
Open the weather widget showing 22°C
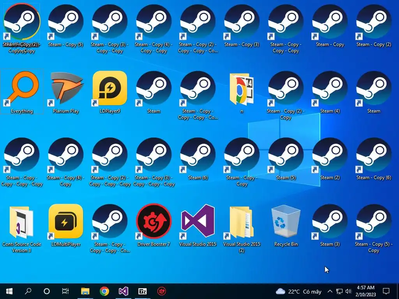pyautogui.click(x=298, y=291)
